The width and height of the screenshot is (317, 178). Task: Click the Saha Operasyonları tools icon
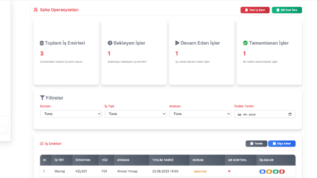pyautogui.click(x=36, y=10)
